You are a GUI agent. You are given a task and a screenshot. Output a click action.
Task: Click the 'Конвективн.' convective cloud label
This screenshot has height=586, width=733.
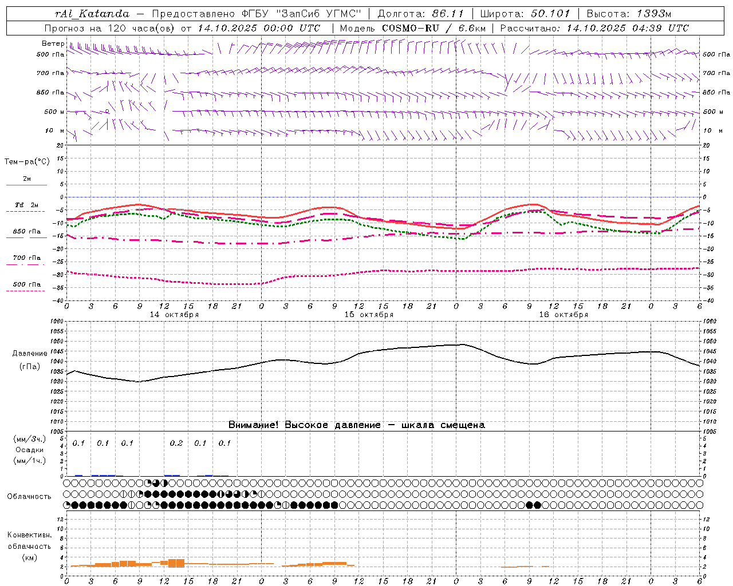[x=29, y=535]
